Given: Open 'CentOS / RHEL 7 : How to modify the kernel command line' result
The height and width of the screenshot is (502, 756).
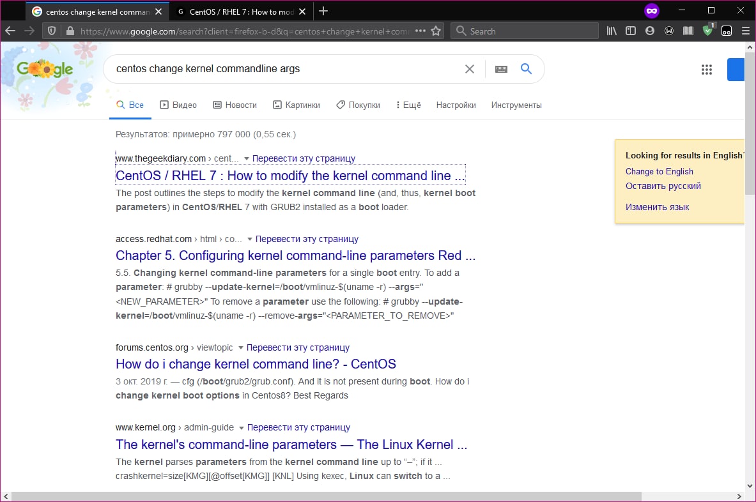Looking at the screenshot, I should click(290, 176).
